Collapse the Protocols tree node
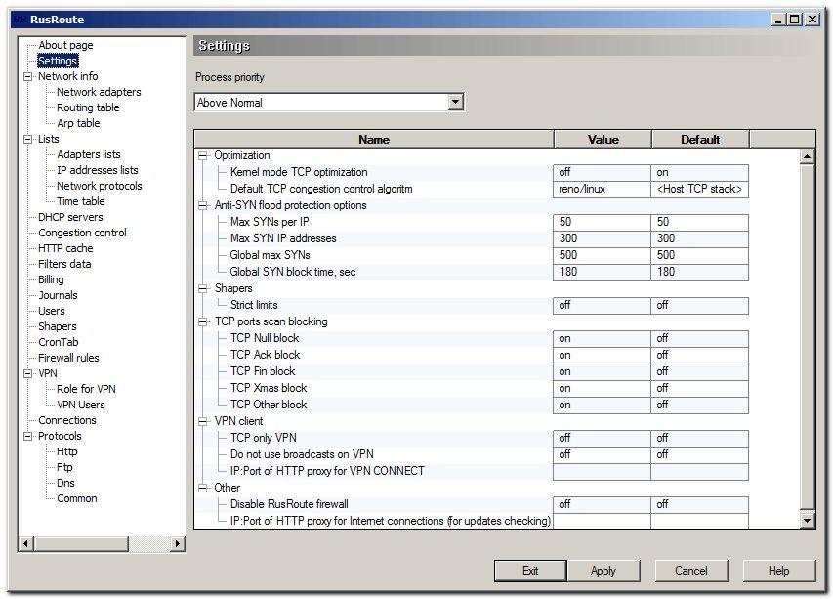Viewport: 833px width, 599px height. click(x=27, y=437)
